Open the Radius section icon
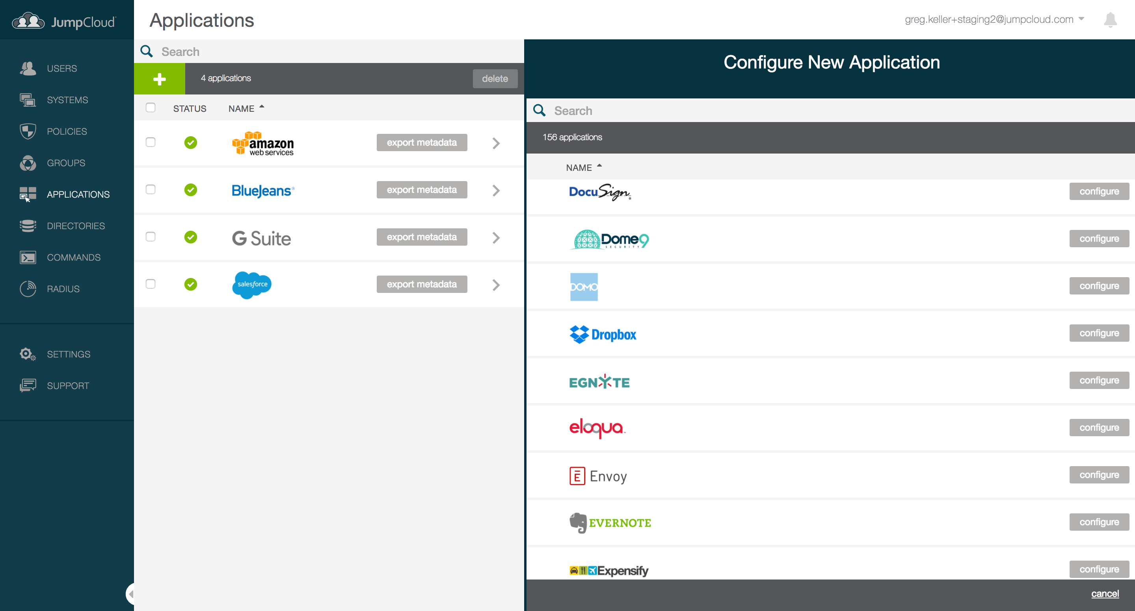This screenshot has width=1135, height=611. point(28,289)
